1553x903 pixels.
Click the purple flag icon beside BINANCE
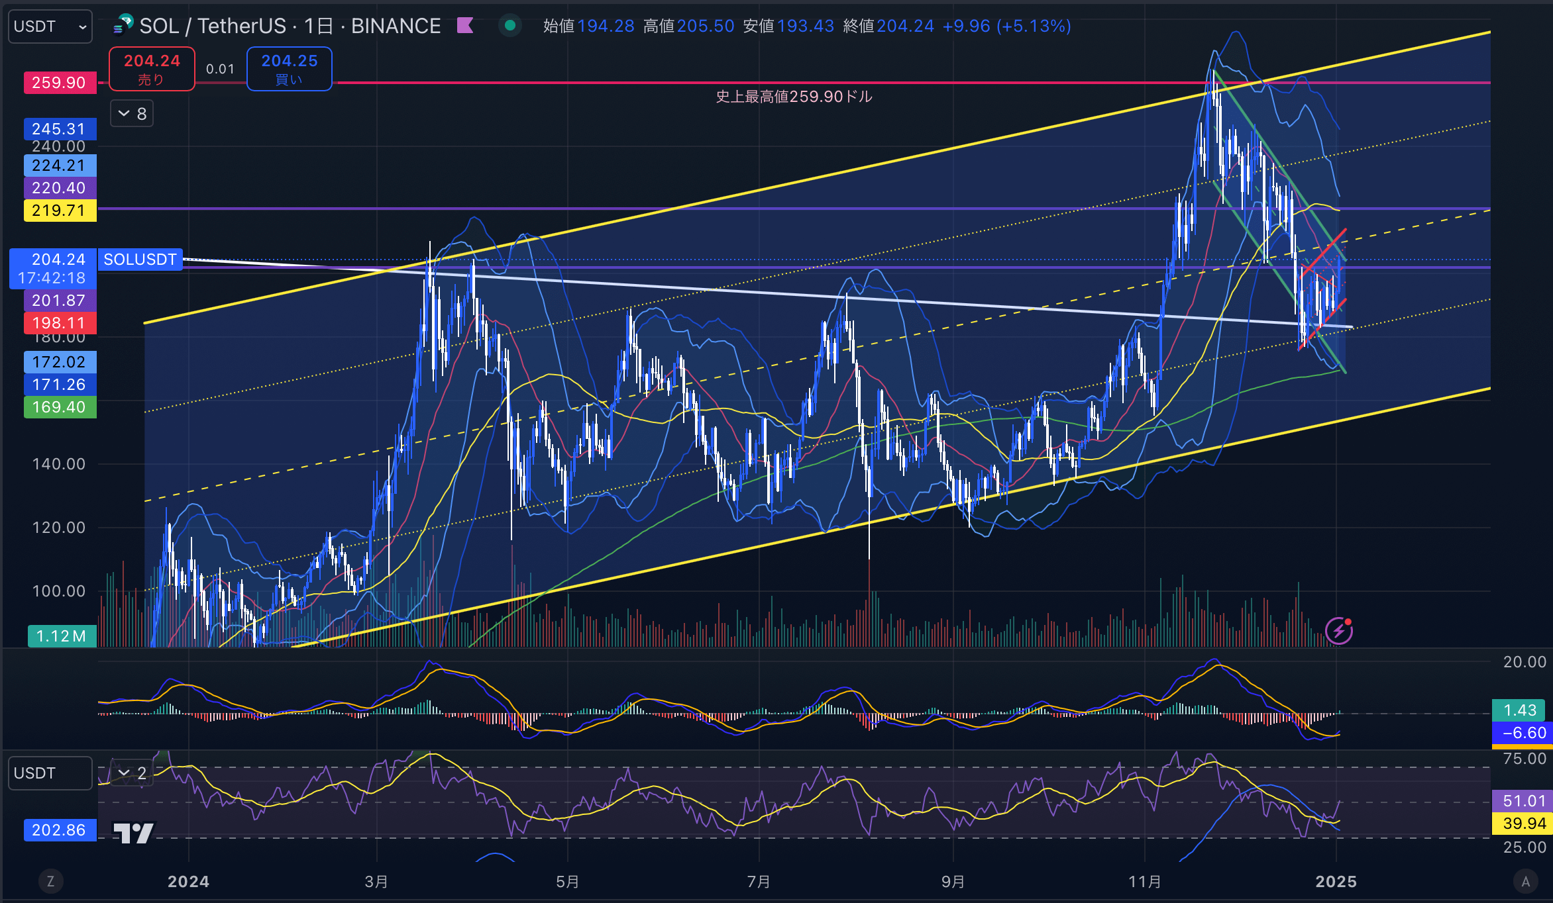pos(466,26)
